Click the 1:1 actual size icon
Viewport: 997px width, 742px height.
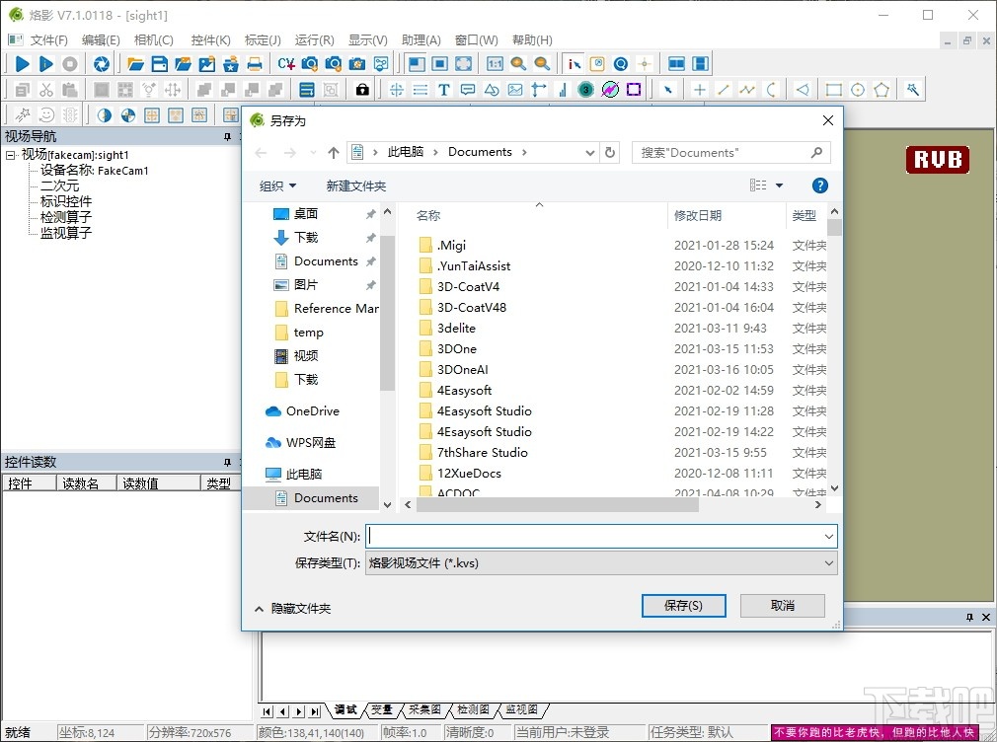coord(495,63)
